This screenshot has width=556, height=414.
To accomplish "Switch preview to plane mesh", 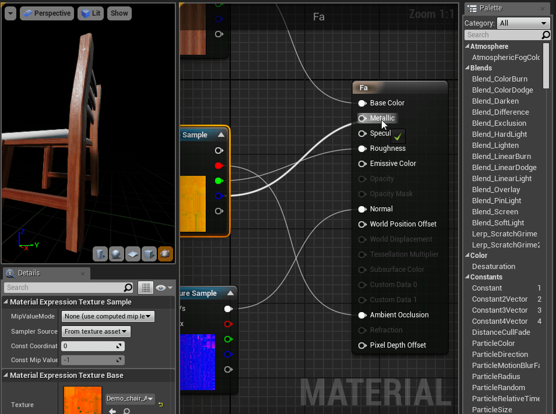I will click(x=133, y=254).
